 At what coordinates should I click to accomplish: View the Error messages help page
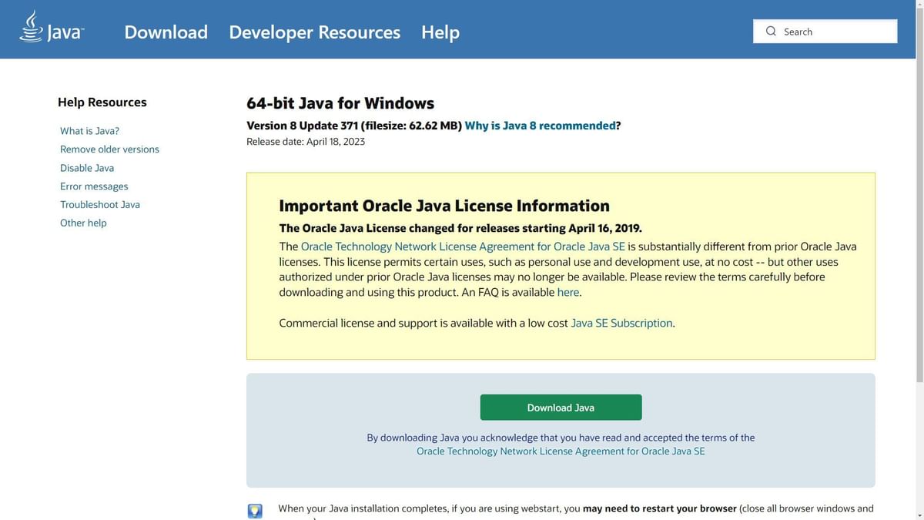[94, 186]
